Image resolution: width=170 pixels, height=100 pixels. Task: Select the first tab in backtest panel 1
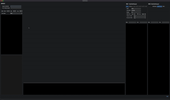pyautogui.click(x=127, y=6)
